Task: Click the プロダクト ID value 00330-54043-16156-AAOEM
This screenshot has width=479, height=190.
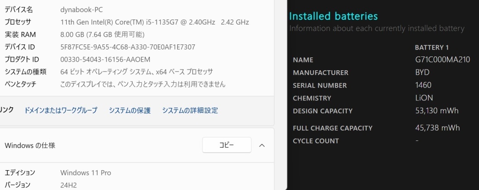Action: coord(105,59)
